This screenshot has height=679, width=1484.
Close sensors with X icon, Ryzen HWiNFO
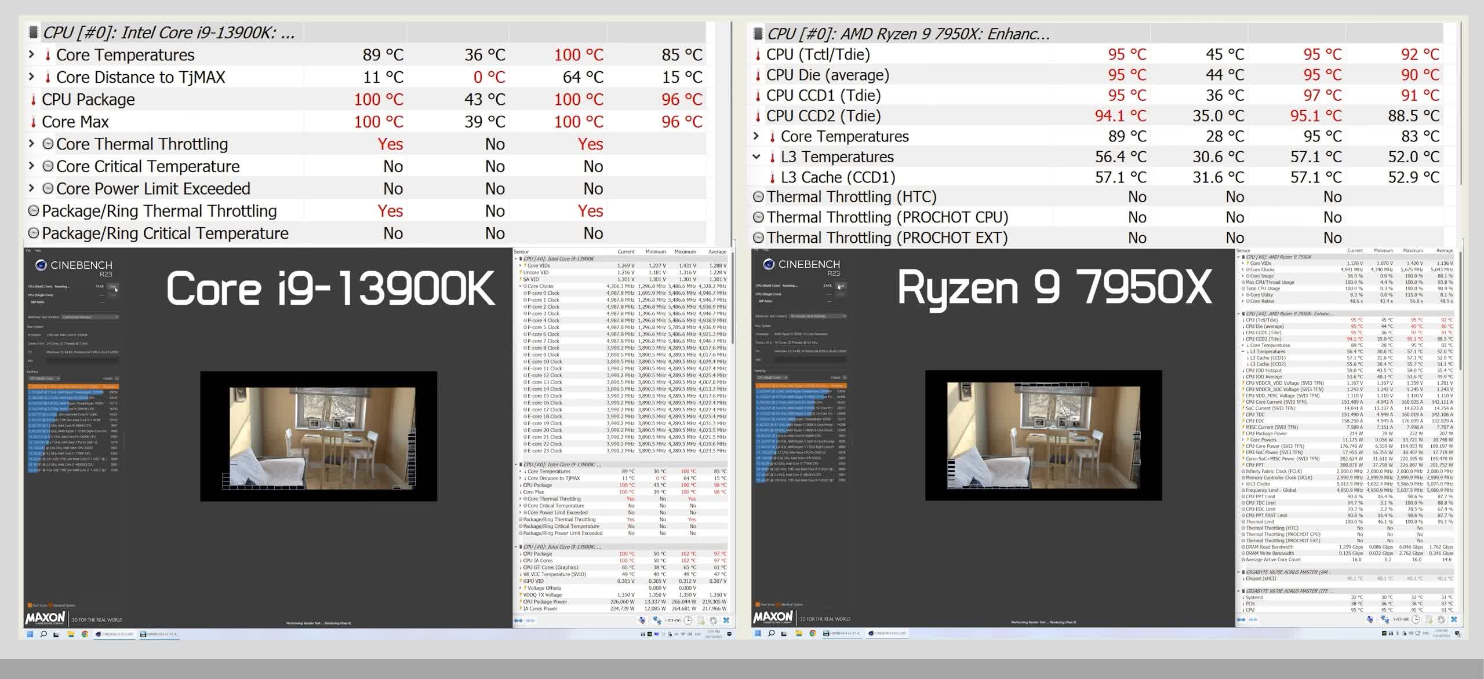[x=1454, y=619]
